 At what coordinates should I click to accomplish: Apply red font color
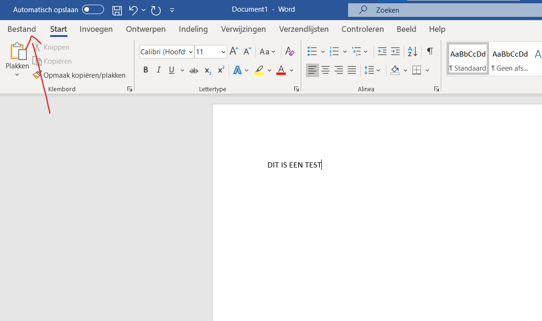[282, 70]
